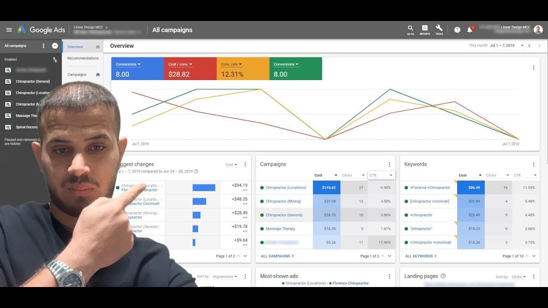This screenshot has height=308, width=548.
Task: Expand the Conv. rate metric dropdown
Action: (x=232, y=64)
